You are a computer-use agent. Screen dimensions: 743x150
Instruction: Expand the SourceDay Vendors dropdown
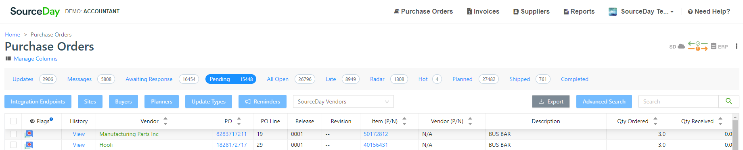pyautogui.click(x=343, y=101)
